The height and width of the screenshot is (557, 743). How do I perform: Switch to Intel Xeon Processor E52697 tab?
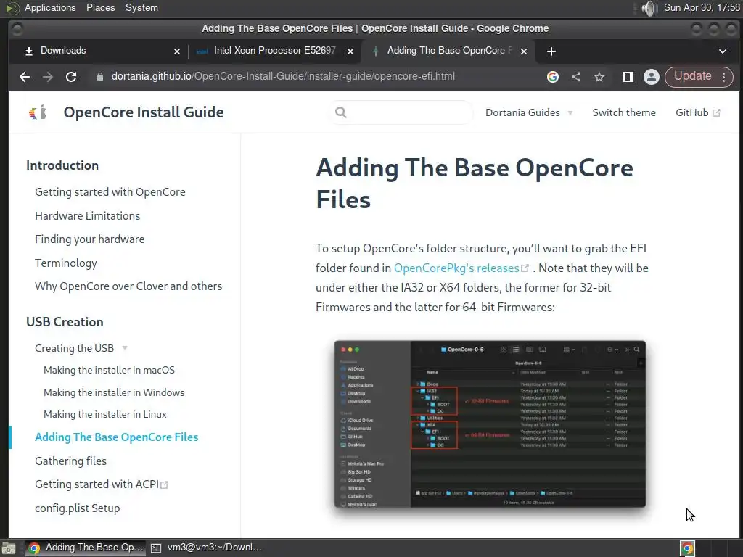coord(274,51)
